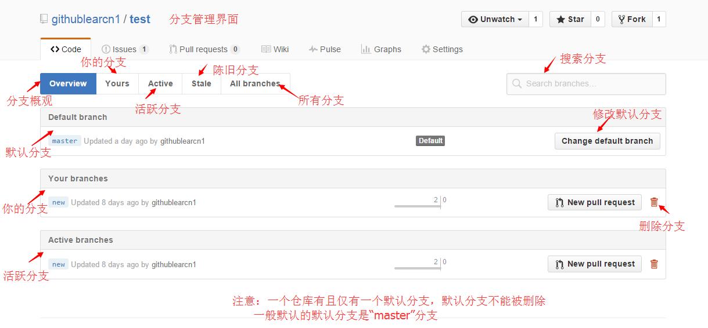Image resolution: width=708 pixels, height=328 pixels.
Task: Click the Unwatch watcher count 1
Action: [x=536, y=19]
